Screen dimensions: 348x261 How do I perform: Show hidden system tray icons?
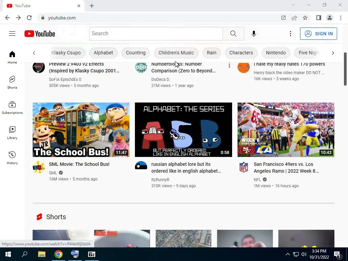tap(288, 254)
